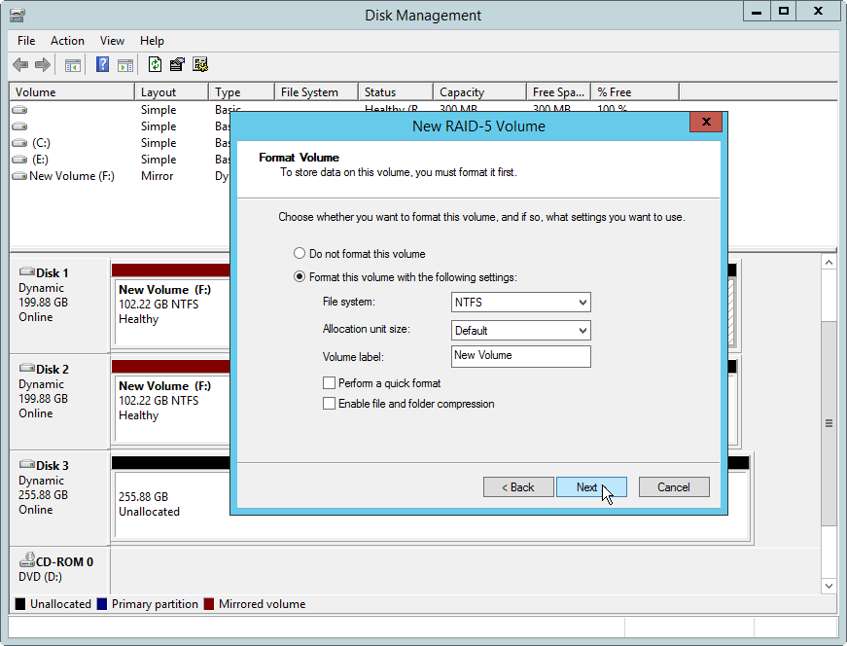This screenshot has width=847, height=646.
Task: Check 'Enable file and folder compression'
Action: (330, 404)
